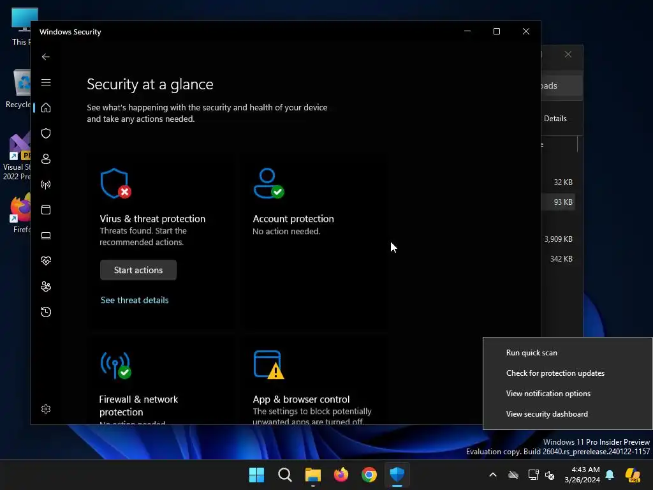Image resolution: width=653 pixels, height=490 pixels.
Task: Click the Start actions button
Action: pos(138,270)
